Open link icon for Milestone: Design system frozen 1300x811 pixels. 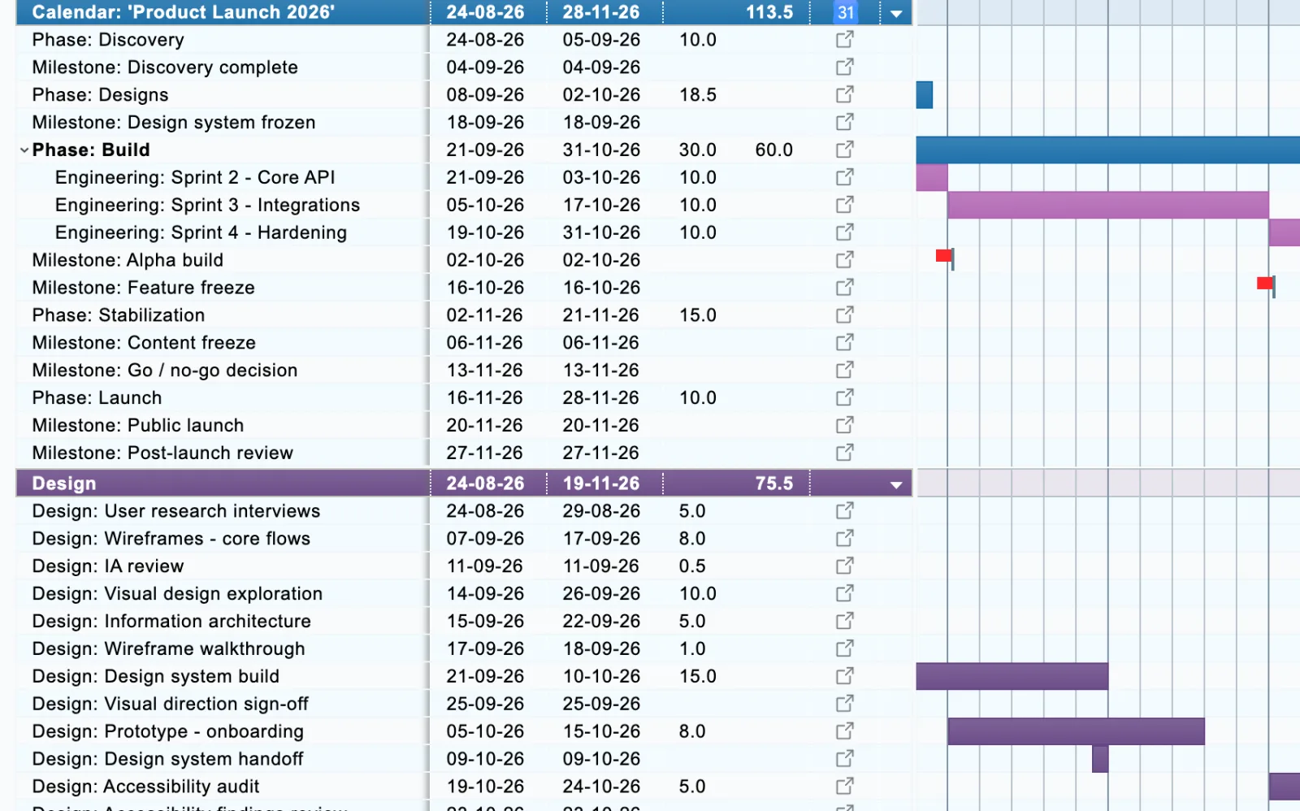[845, 122]
